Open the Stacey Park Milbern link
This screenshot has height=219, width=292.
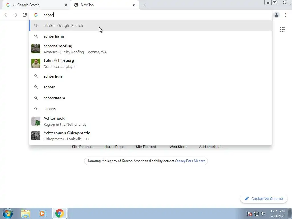pos(190,161)
